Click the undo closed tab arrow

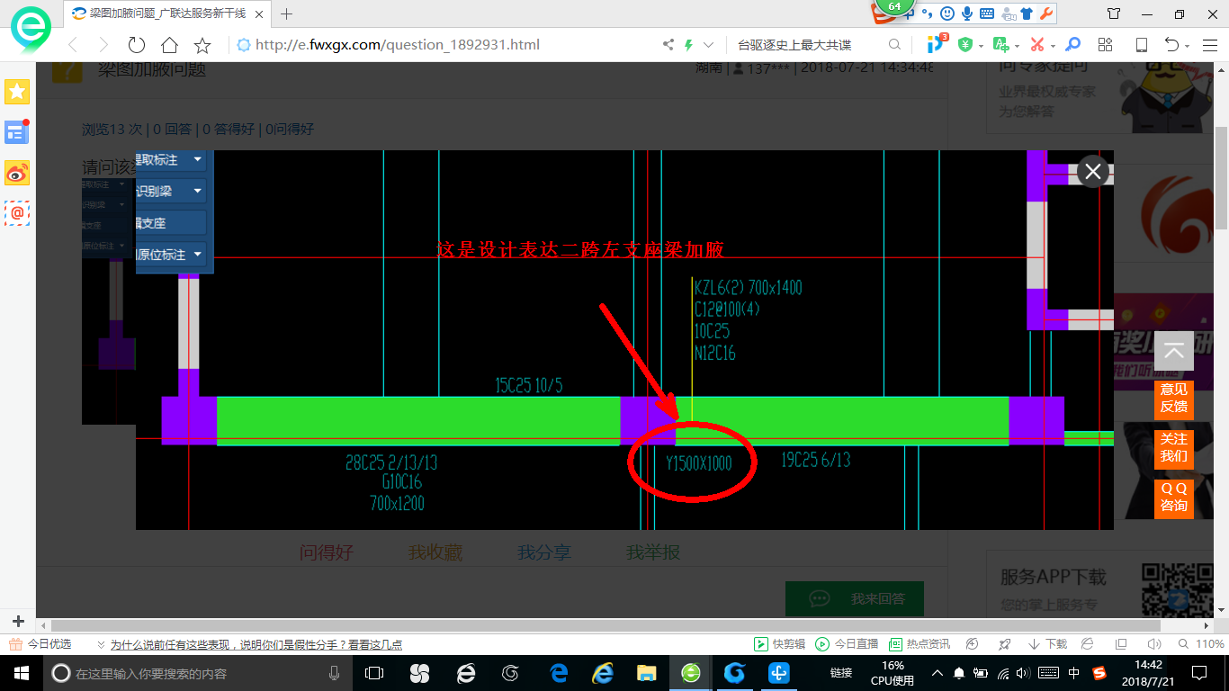1171,45
